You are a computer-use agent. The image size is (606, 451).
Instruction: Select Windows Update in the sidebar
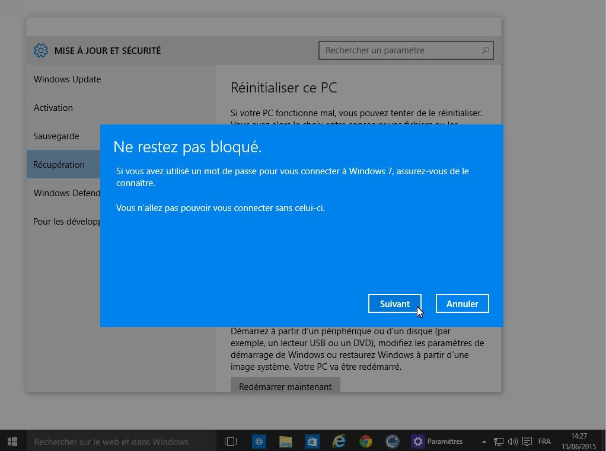click(x=67, y=79)
